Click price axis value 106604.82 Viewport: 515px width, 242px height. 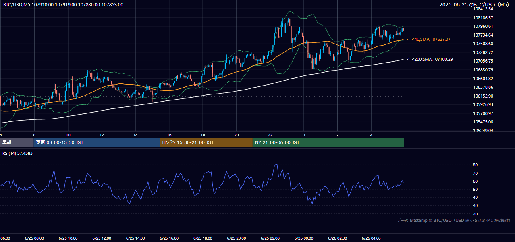483,79
